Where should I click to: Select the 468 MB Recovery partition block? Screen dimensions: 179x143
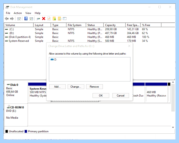[156, 92]
